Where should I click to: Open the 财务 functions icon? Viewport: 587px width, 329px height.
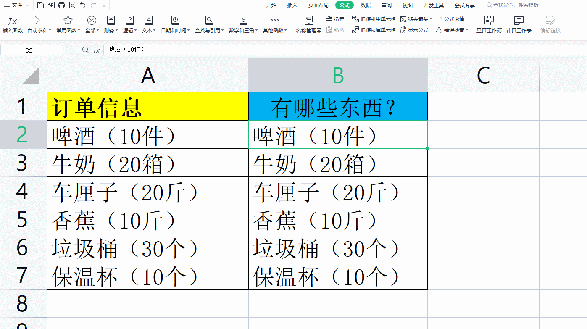[x=111, y=20]
